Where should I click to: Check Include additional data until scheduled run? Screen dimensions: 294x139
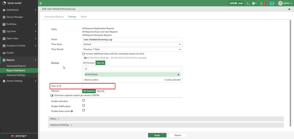tap(84, 54)
